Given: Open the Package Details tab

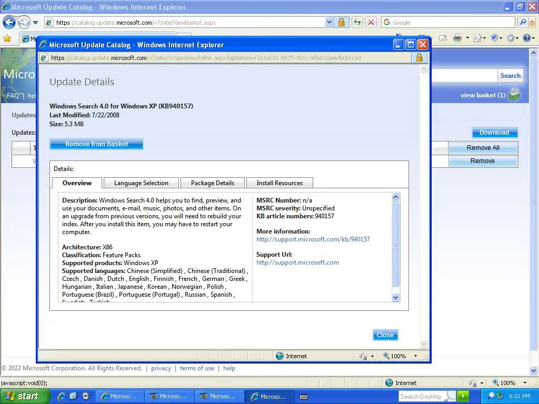Looking at the screenshot, I should (x=213, y=183).
